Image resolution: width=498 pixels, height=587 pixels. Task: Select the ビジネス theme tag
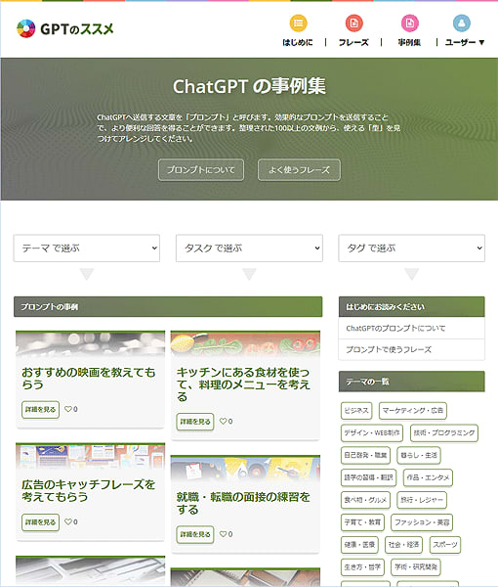pyautogui.click(x=356, y=411)
